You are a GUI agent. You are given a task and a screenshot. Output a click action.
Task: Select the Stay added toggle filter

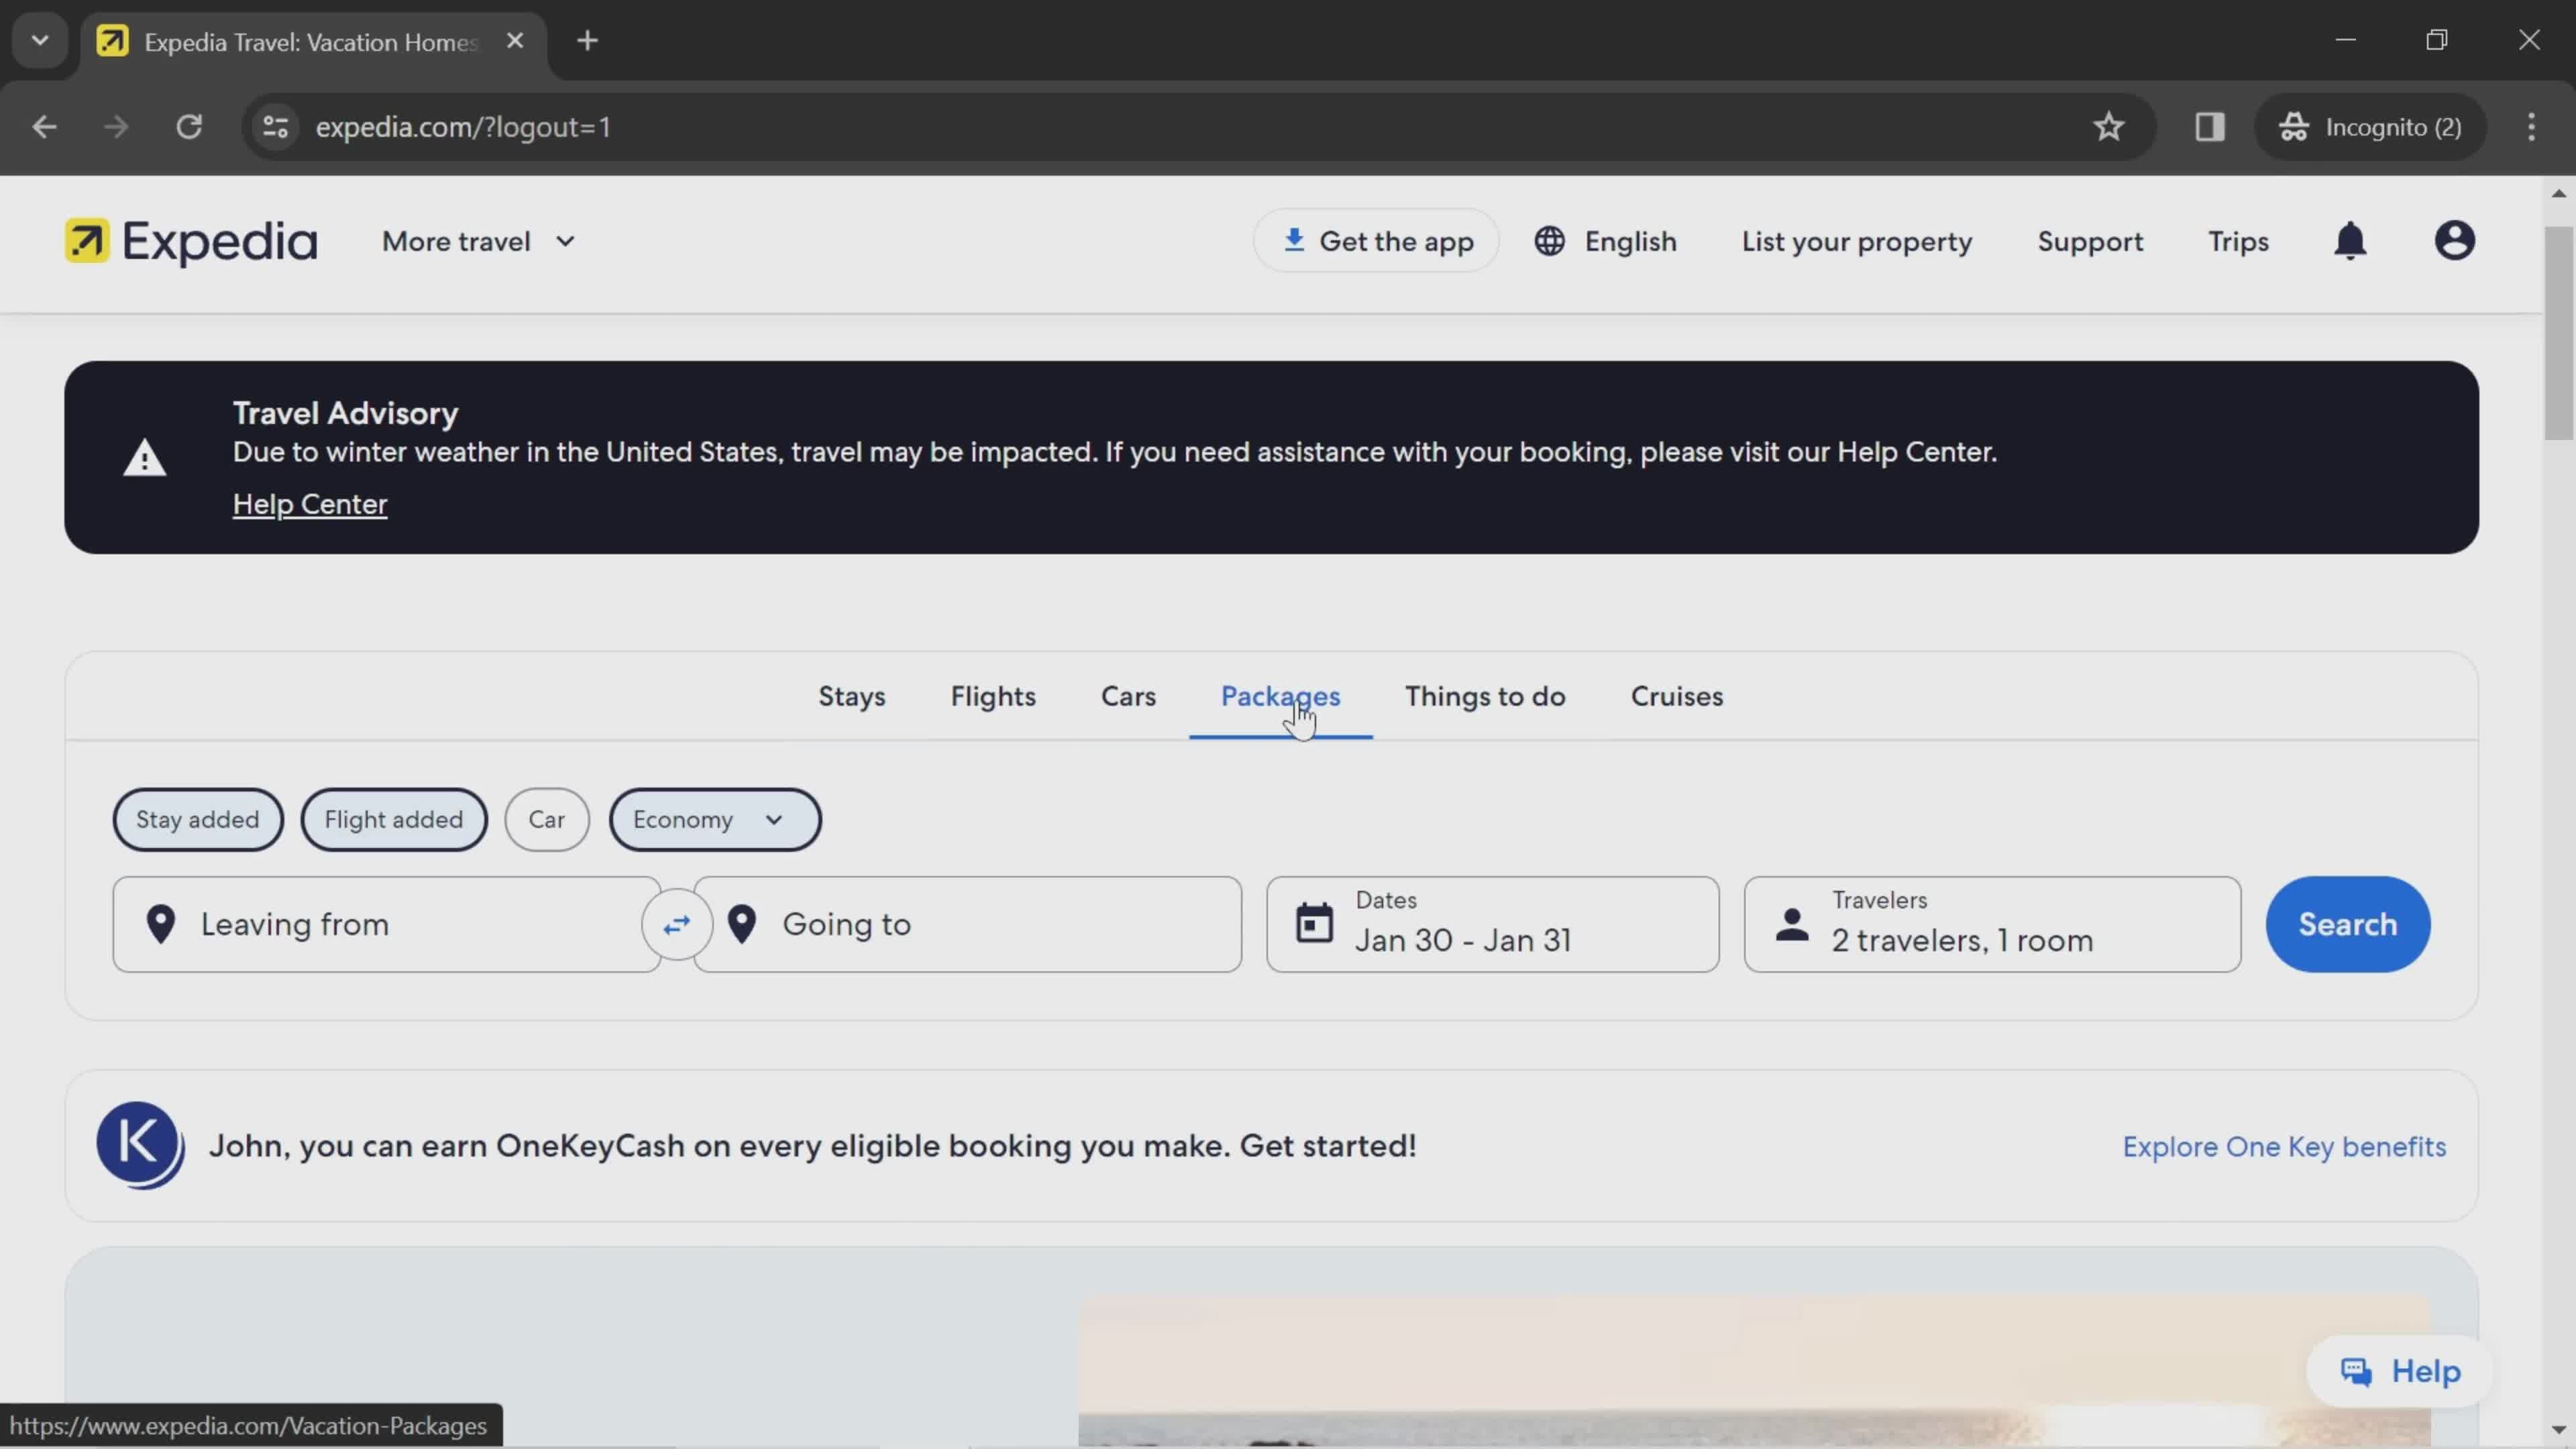(x=198, y=817)
